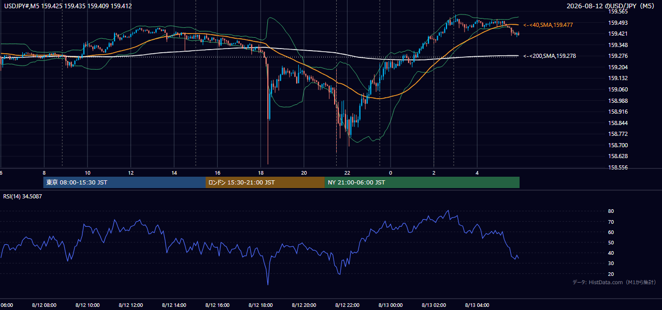The height and width of the screenshot is (310, 662).
Task: Click the RSI(14) 34.5087 indicator label
Action: [22, 196]
